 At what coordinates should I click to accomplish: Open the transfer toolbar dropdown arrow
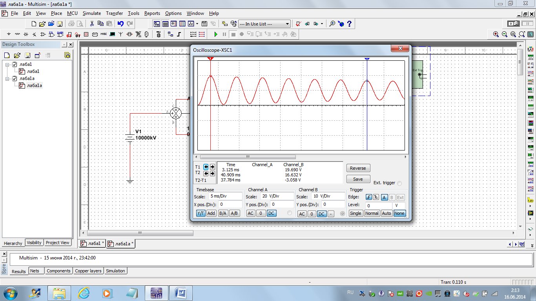322,24
